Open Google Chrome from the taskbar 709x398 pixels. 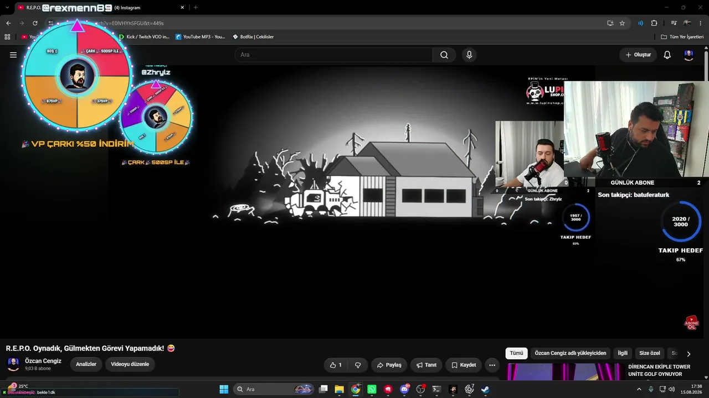click(356, 389)
